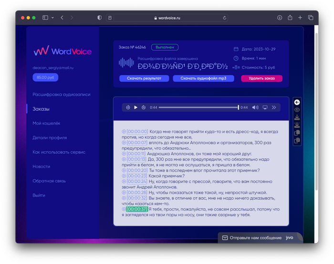
Task: Jump to transcript timestamp [00:00:28]
Action: click(x=137, y=192)
